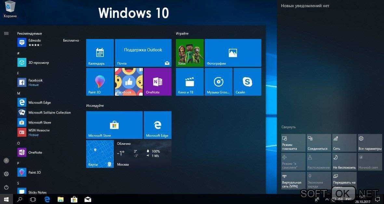Viewport: 384px width, 204px height.
Task: Open File Explorer on the taskbar
Action: coord(60,199)
